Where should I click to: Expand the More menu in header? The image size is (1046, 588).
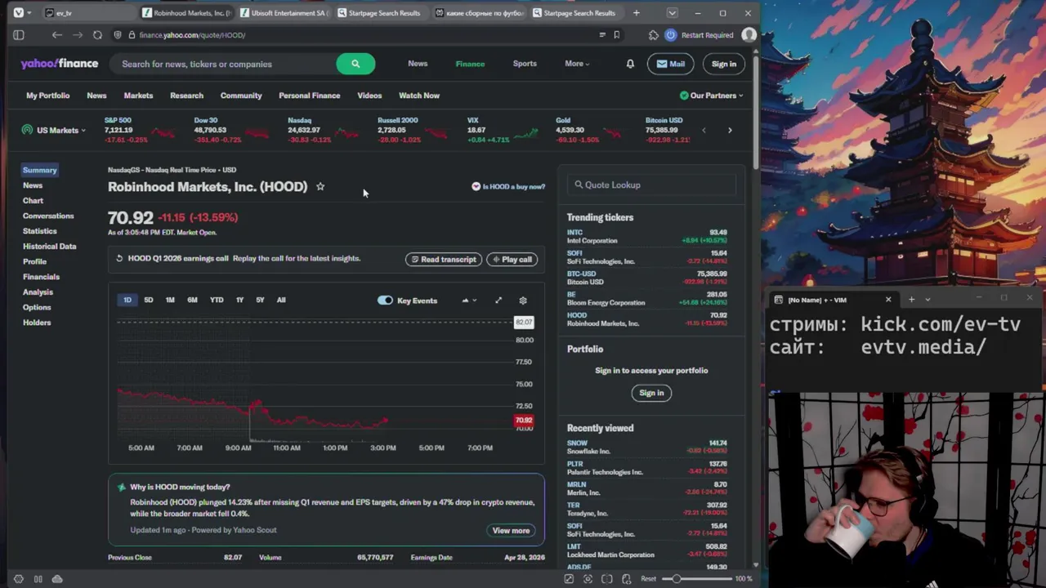point(577,64)
